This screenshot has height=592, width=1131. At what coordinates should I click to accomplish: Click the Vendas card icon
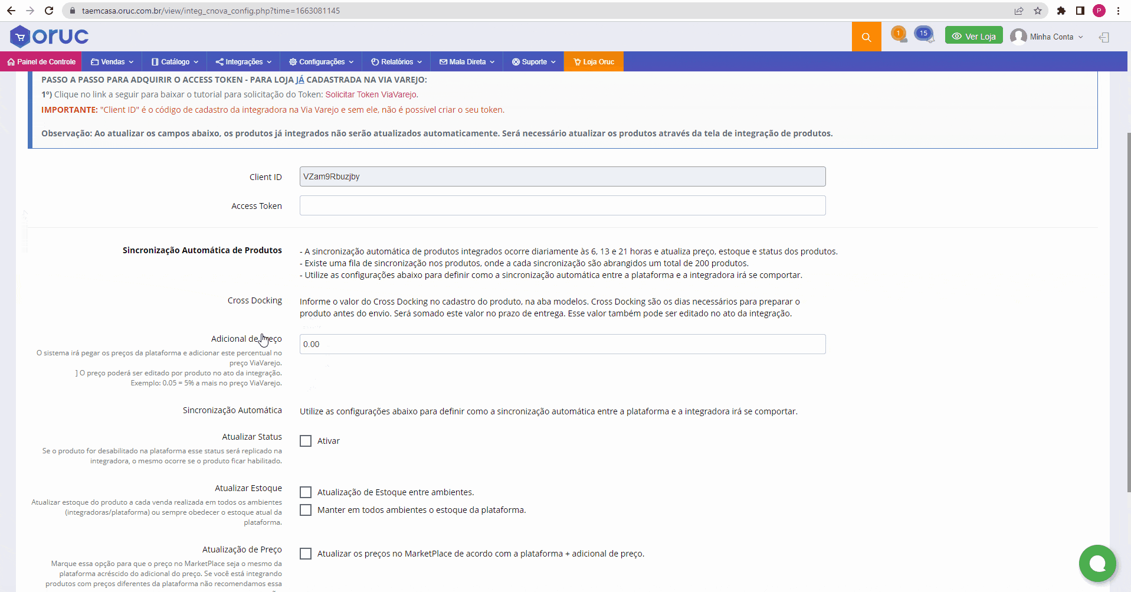[x=94, y=61]
